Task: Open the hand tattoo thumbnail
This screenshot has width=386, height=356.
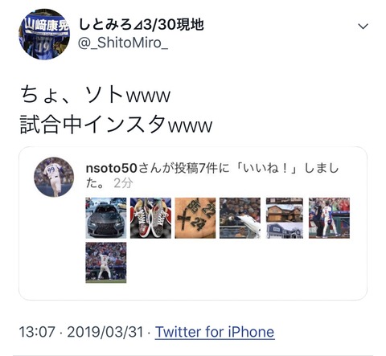Action: coord(195,218)
